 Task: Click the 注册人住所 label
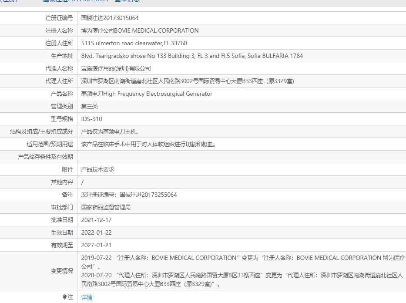(59, 43)
